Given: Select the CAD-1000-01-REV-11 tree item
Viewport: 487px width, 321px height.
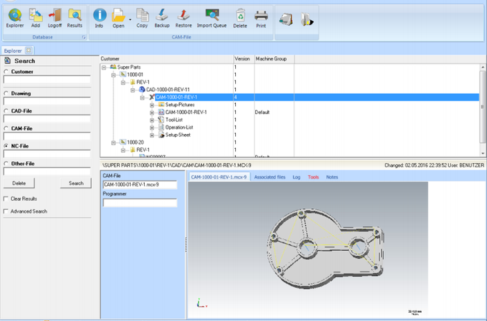Looking at the screenshot, I should [x=168, y=90].
